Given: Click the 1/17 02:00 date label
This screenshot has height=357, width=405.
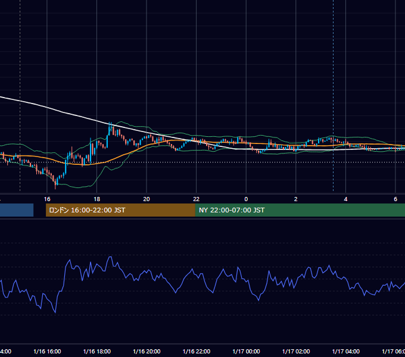Looking at the screenshot, I should tap(296, 352).
